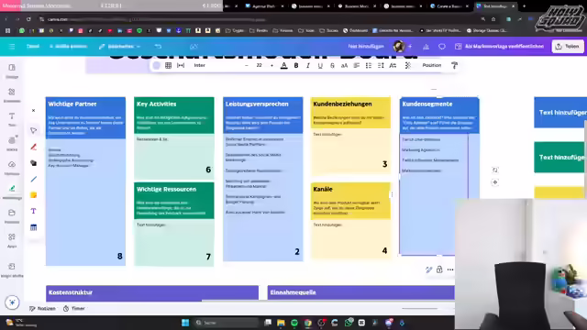The width and height of the screenshot is (587, 330).
Task: Click the Datei menu
Action: coord(33,47)
